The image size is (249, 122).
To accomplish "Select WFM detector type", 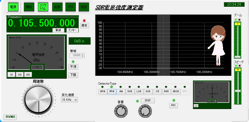I will pyautogui.click(x=112, y=91).
